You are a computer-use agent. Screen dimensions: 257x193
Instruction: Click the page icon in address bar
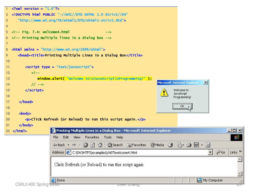pyautogui.click(x=69, y=152)
